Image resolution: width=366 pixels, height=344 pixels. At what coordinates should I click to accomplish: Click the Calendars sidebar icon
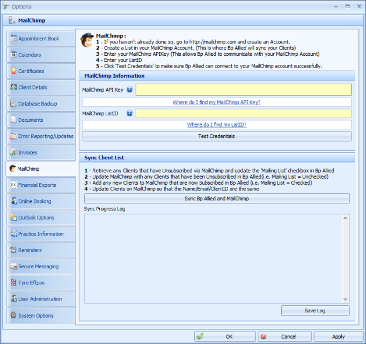13,54
